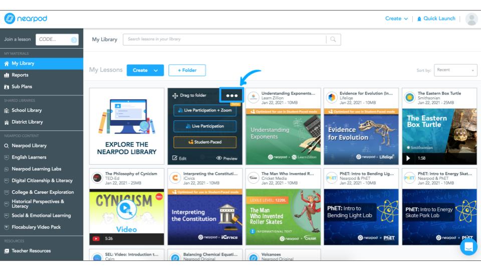Expand the Create dropdown in header
This screenshot has width=481, height=271.
tap(396, 19)
